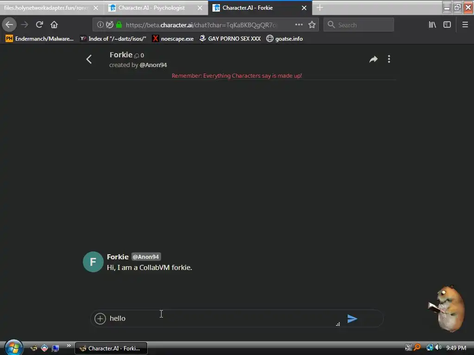Go back with the chat back chevron
The image size is (474, 355).
pos(89,59)
